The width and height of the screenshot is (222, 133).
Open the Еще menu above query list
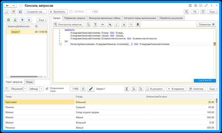[42, 20]
